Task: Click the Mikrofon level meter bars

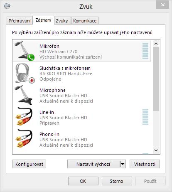Action: point(145,51)
